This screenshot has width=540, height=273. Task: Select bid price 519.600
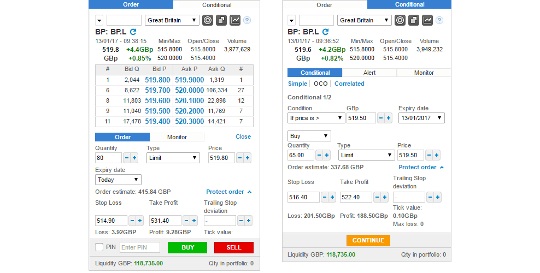click(x=157, y=101)
